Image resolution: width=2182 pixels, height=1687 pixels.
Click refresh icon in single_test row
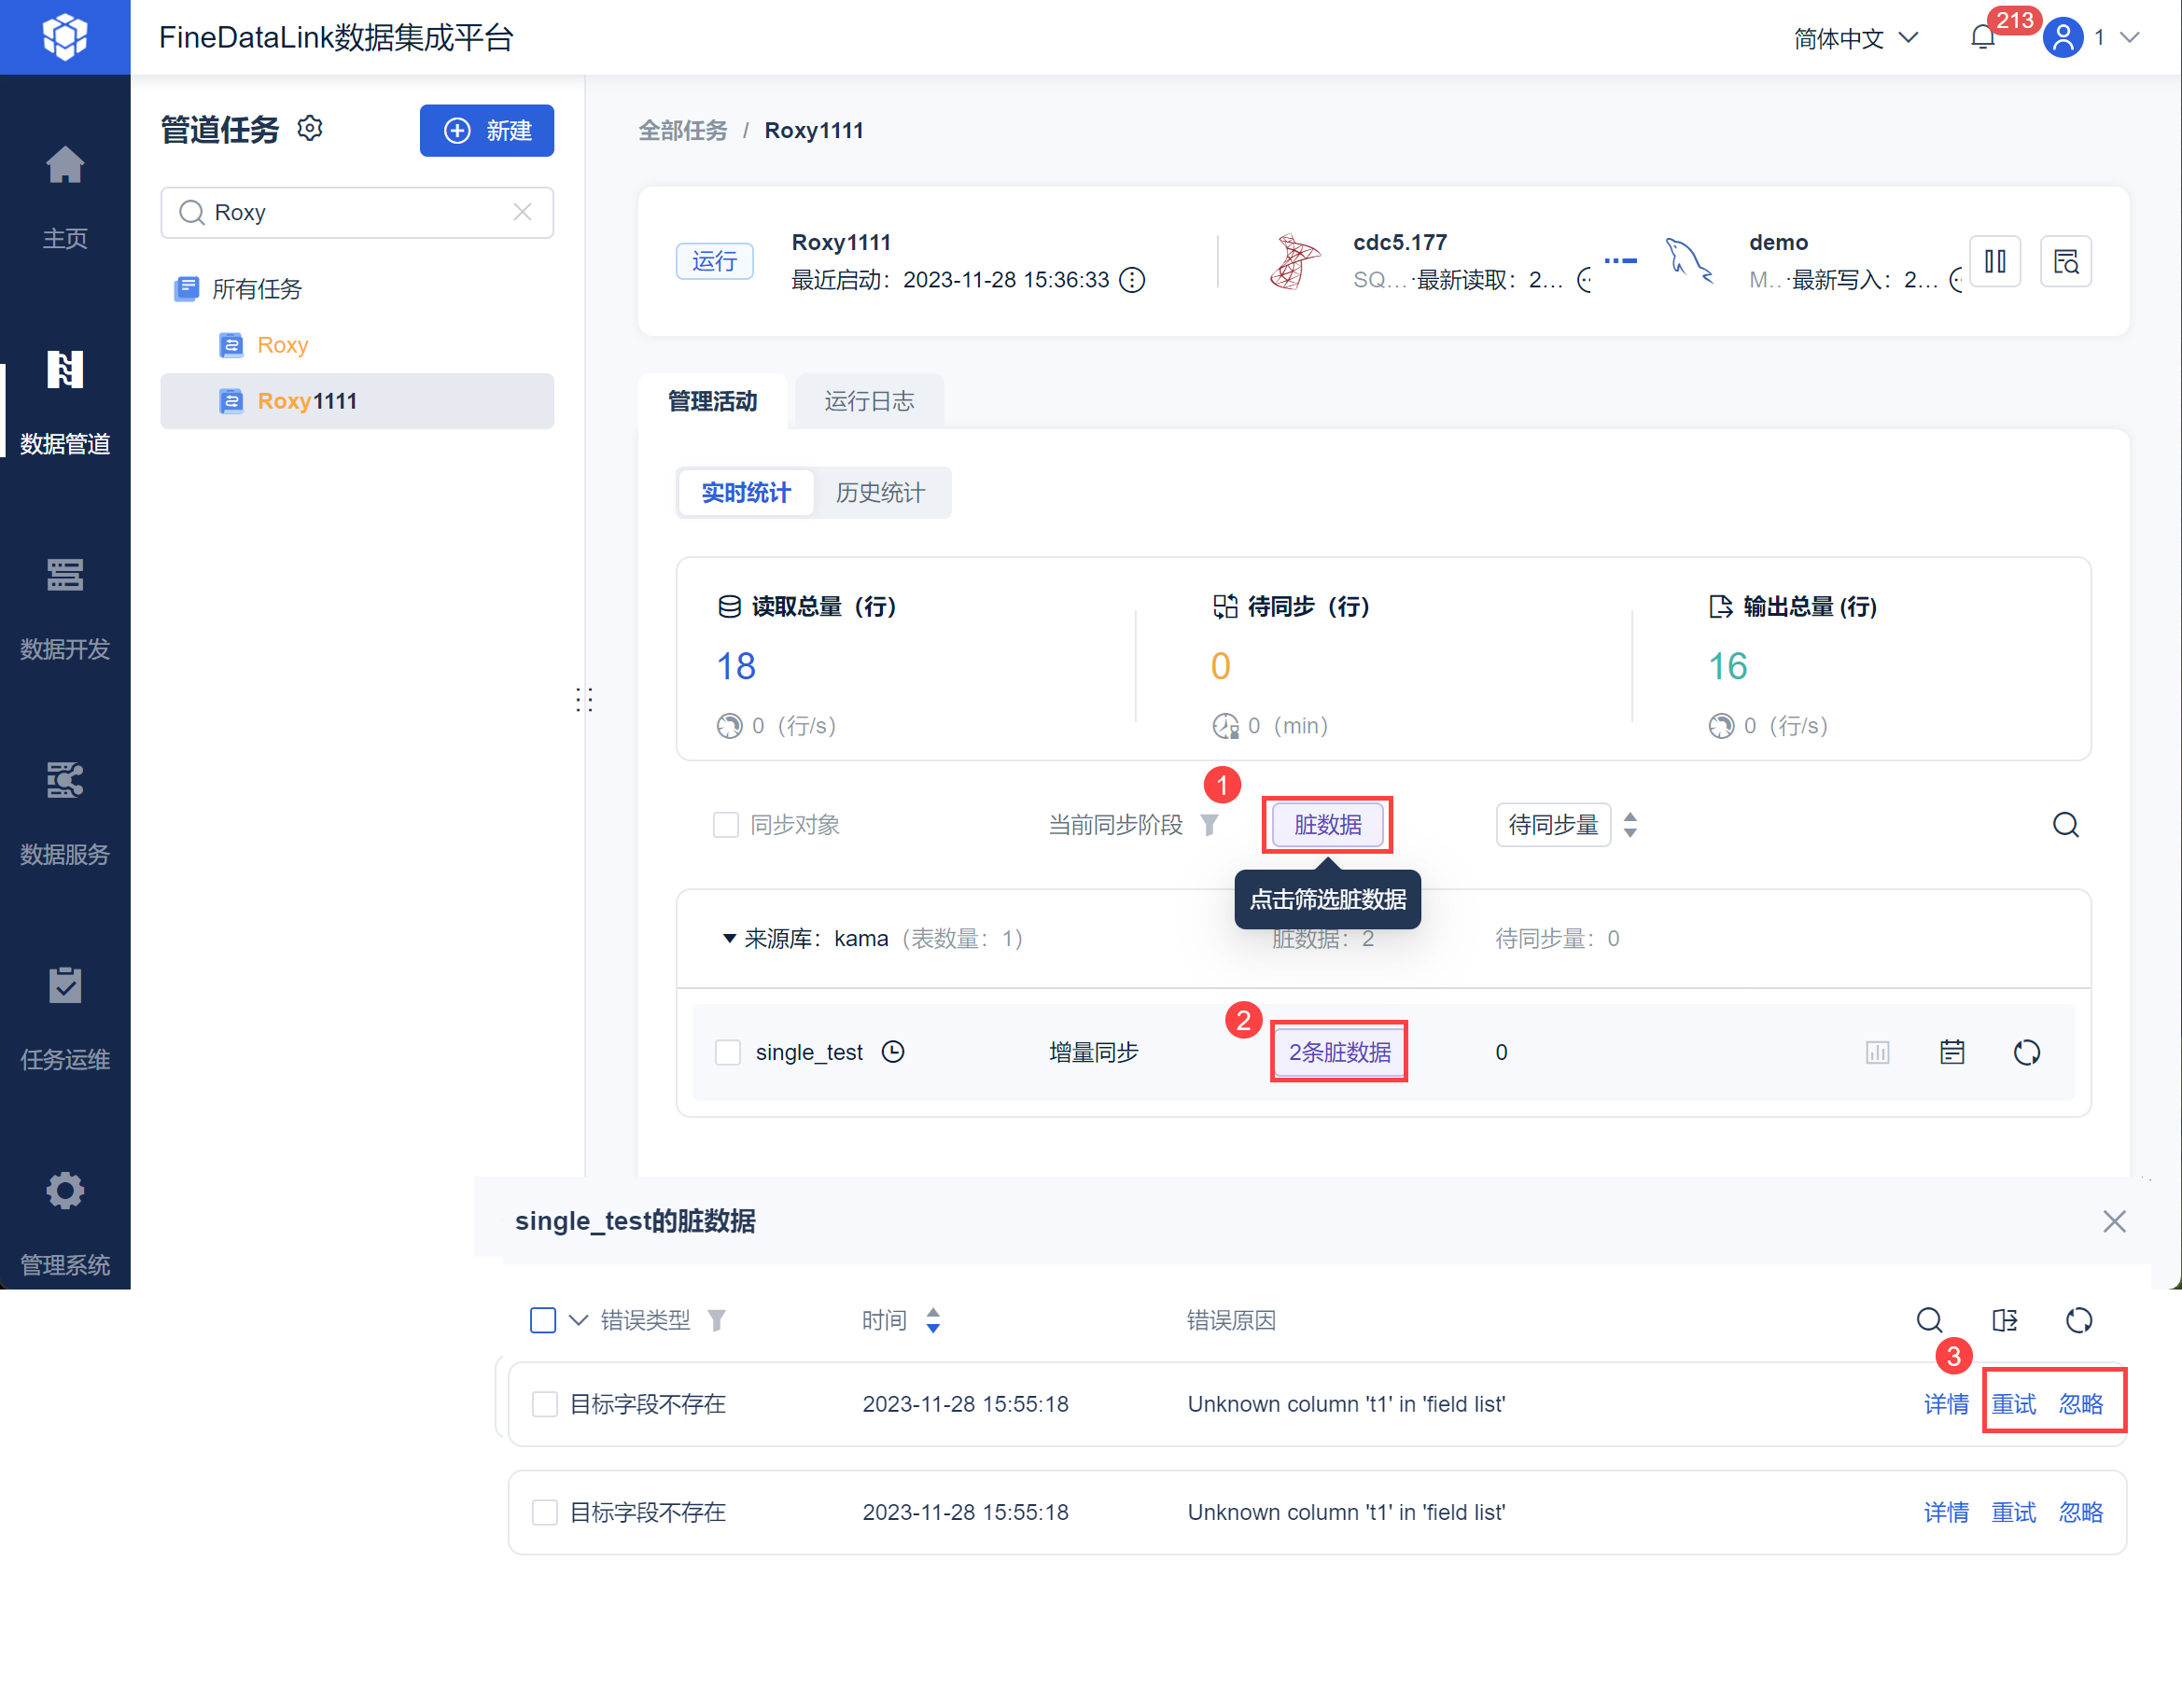2026,1052
